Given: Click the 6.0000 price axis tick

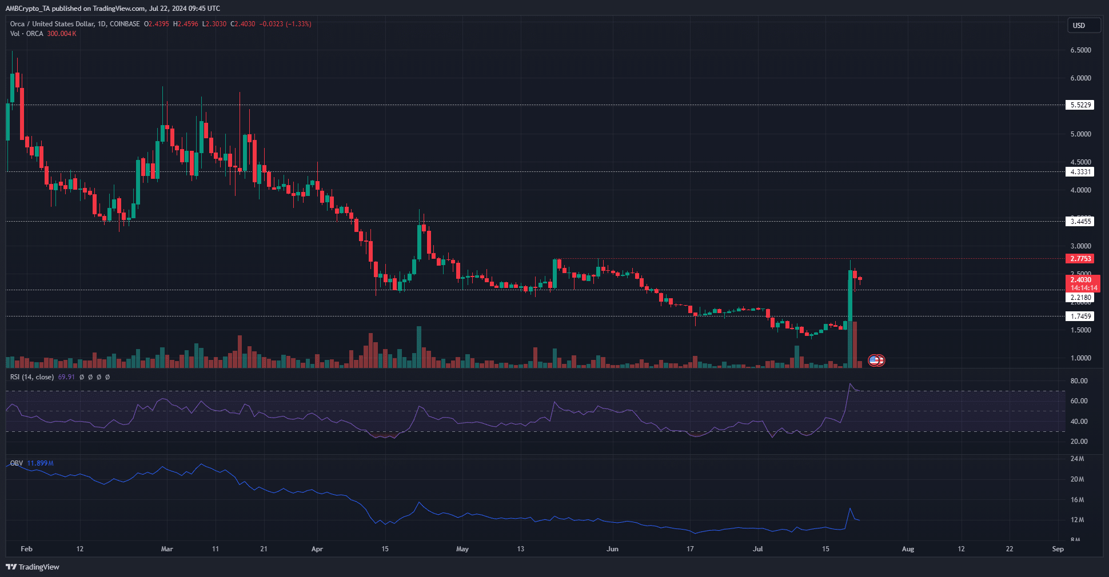Looking at the screenshot, I should (1080, 78).
